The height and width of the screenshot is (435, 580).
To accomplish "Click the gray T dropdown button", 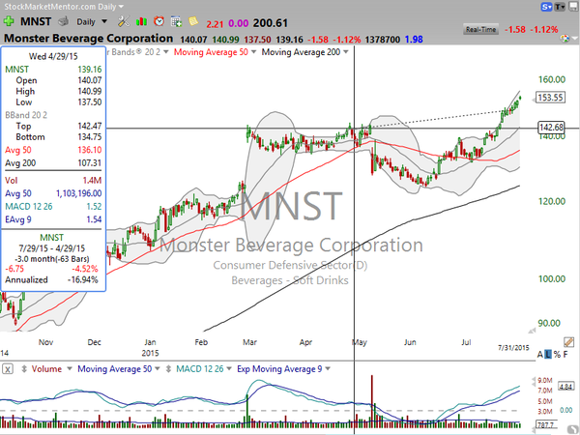I will pyautogui.click(x=560, y=7).
